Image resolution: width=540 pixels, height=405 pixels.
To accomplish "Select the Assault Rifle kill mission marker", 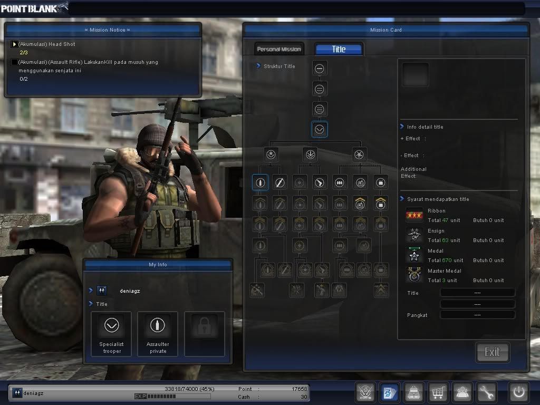I will [14, 62].
